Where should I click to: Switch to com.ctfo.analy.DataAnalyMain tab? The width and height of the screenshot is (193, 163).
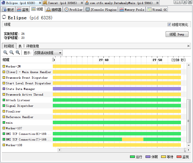click(121, 3)
